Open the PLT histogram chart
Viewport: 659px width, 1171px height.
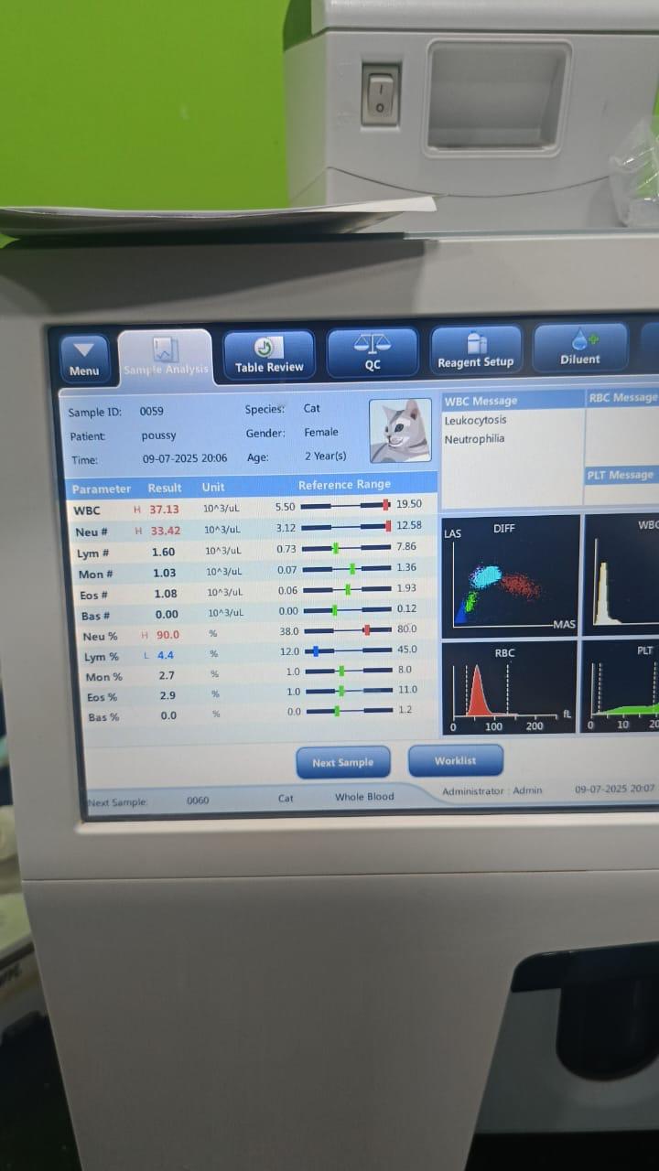[x=623, y=686]
